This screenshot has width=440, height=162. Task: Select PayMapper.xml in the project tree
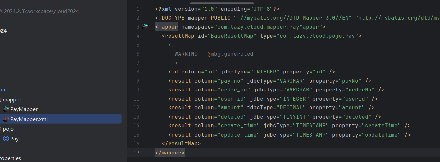tap(29, 119)
